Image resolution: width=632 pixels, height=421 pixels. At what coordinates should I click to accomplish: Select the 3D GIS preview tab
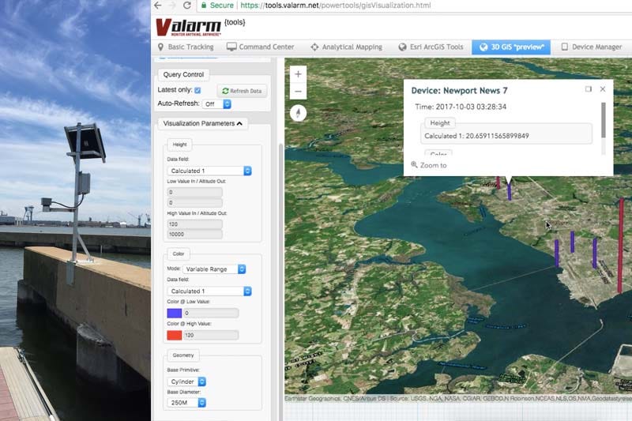(x=511, y=47)
